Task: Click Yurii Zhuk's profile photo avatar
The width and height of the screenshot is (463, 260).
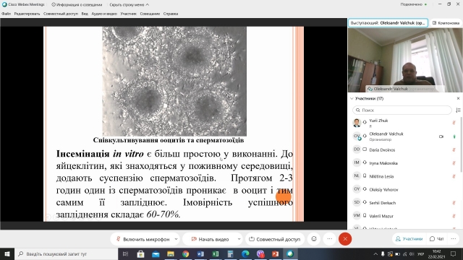Action: pyautogui.click(x=357, y=123)
